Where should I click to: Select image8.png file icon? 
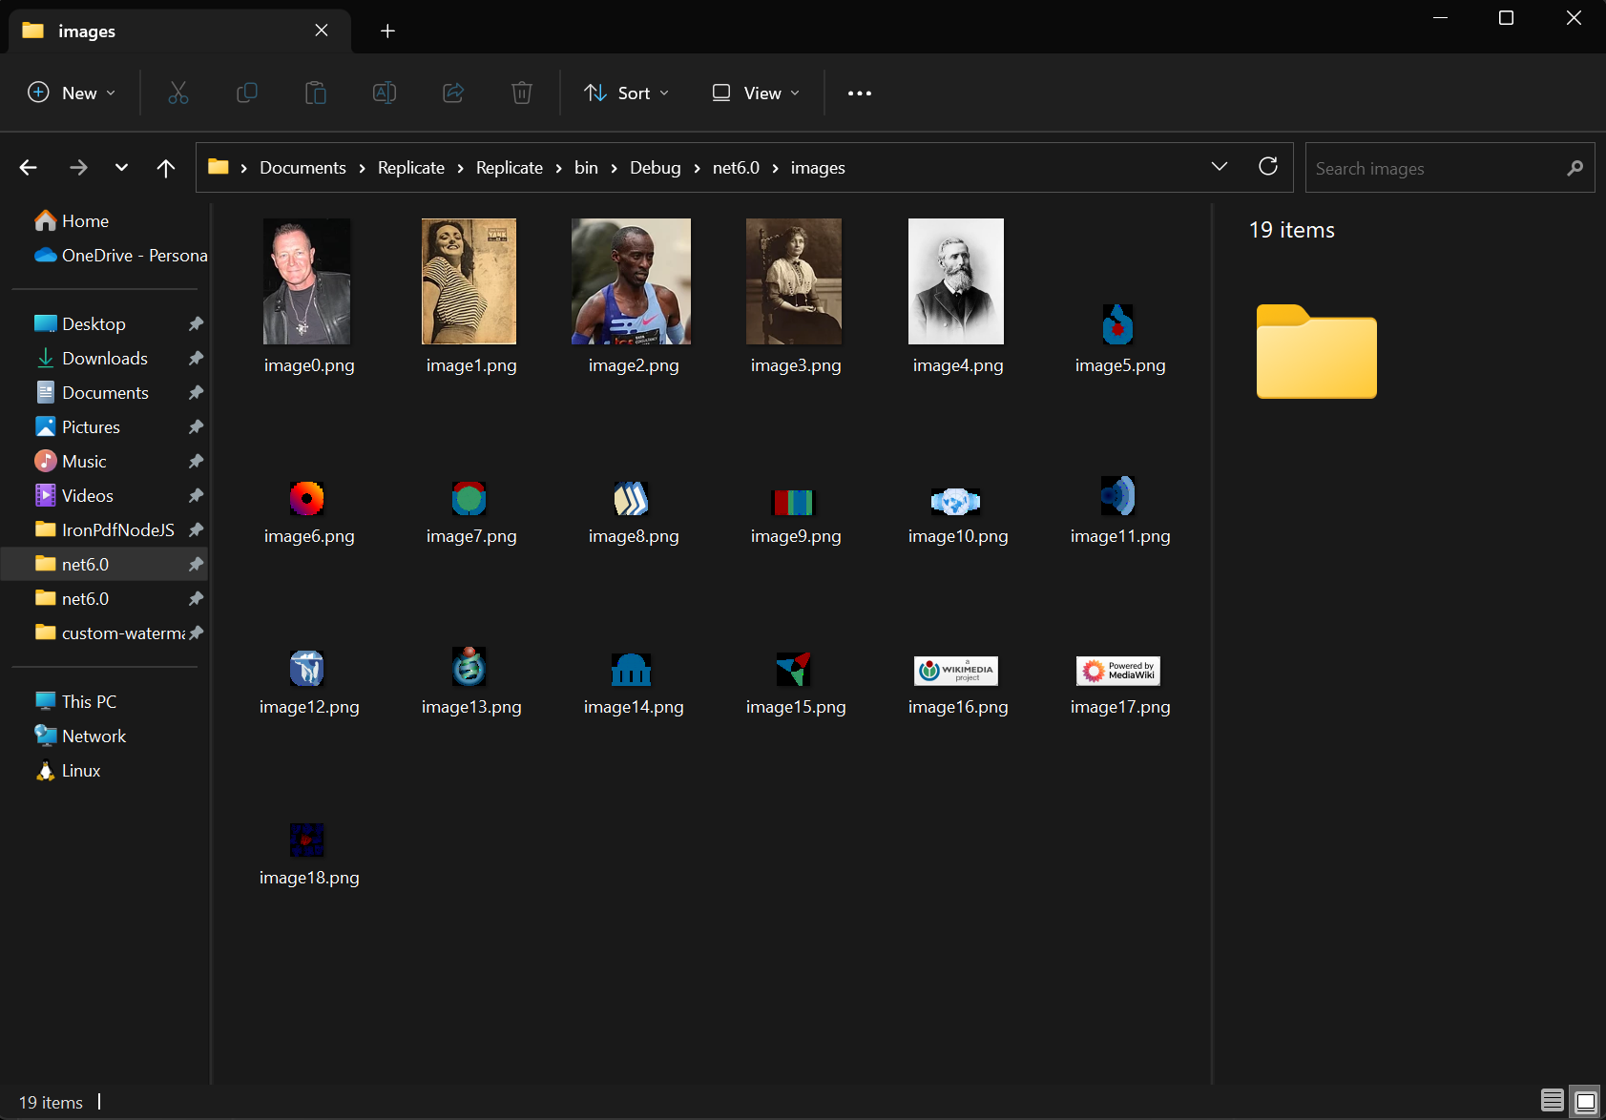[632, 498]
